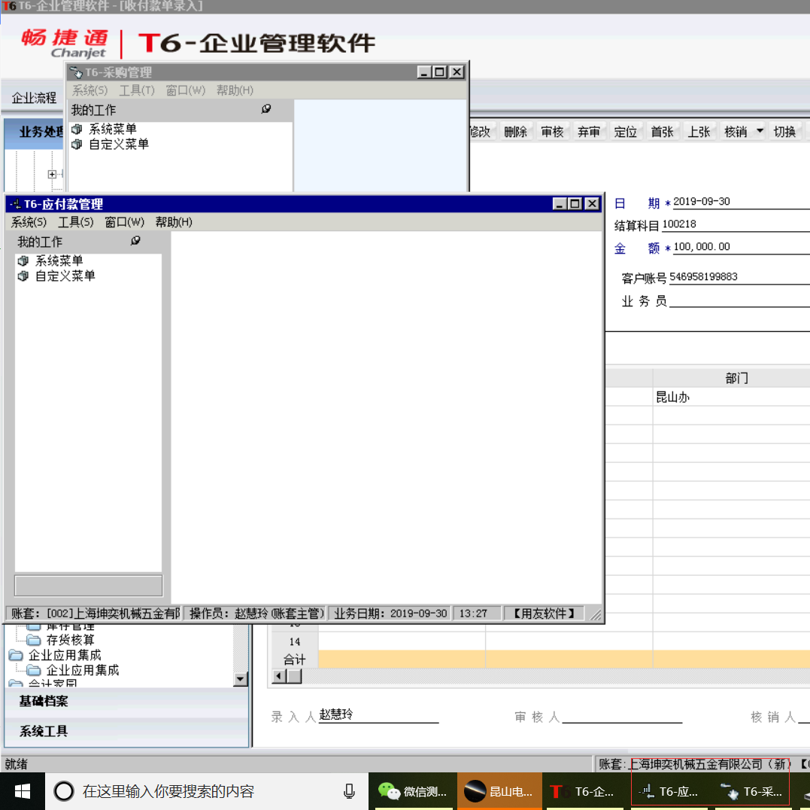This screenshot has width=810, height=810.
Task: Click 部门 column header
Action: click(732, 379)
